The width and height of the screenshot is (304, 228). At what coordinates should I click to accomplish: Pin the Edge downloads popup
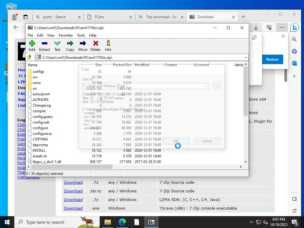[x=254, y=37]
